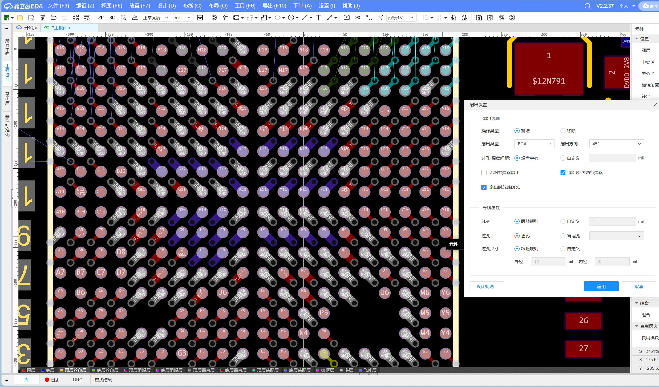Select the Text tool icon
659x387 pixels.
[x=318, y=18]
